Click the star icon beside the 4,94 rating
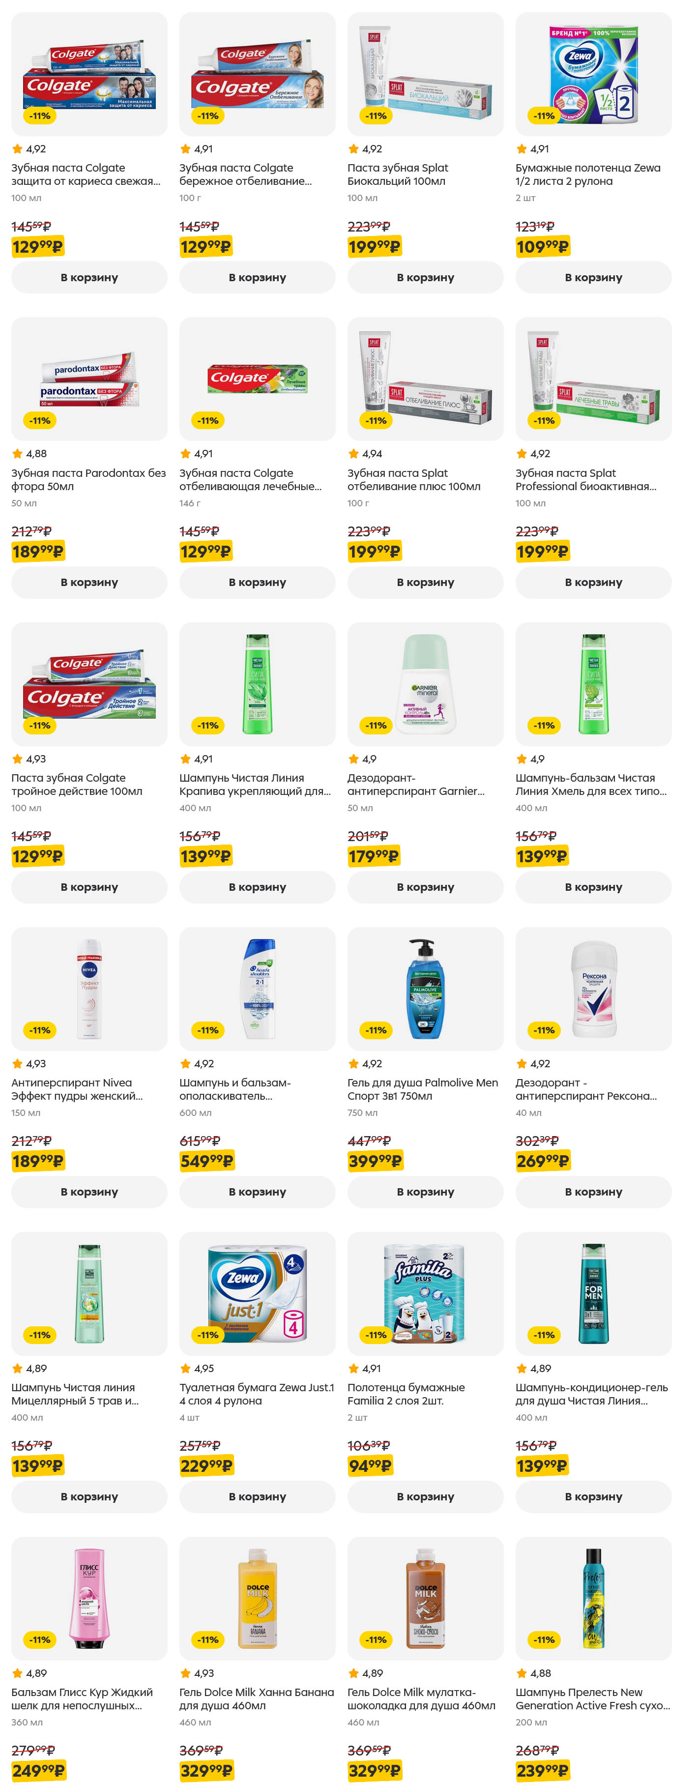The height and width of the screenshot is (1785, 699). pos(353,454)
